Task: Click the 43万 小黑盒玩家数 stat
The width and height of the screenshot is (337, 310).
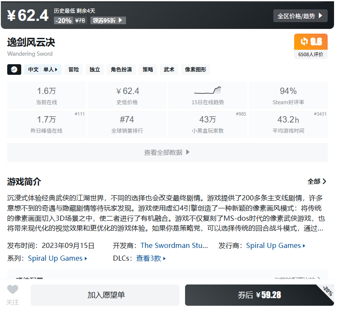Action: 208,124
